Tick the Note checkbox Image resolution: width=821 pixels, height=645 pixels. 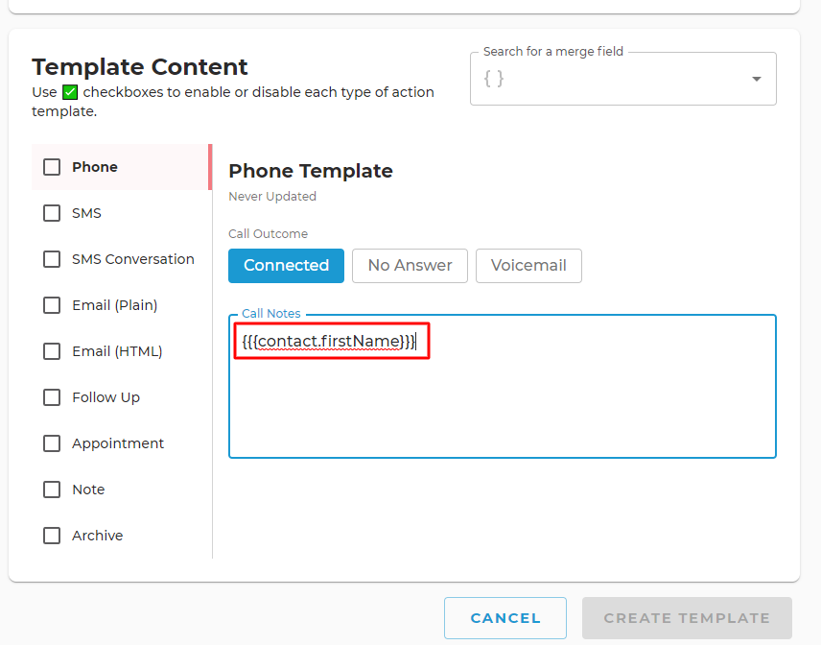[52, 490]
